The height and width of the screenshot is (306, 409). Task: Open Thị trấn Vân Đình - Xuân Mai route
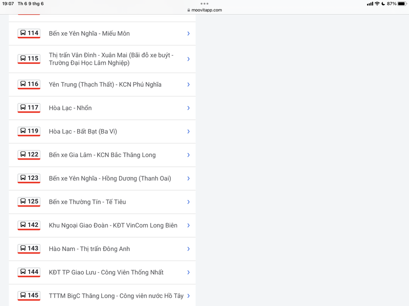tap(111, 59)
